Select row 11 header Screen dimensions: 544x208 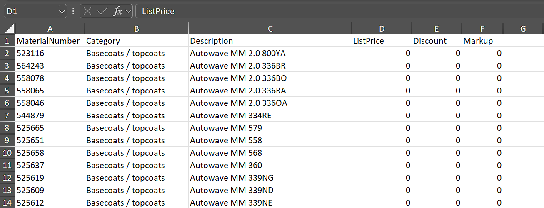pos(7,165)
